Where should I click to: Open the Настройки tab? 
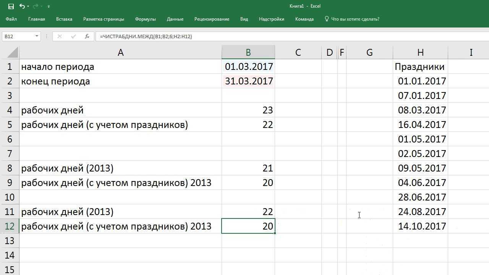click(x=271, y=19)
